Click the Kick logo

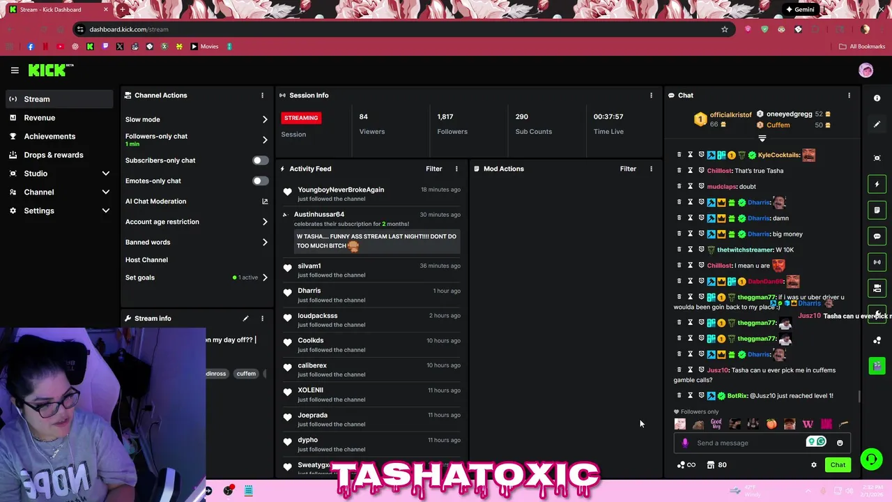[x=50, y=70]
